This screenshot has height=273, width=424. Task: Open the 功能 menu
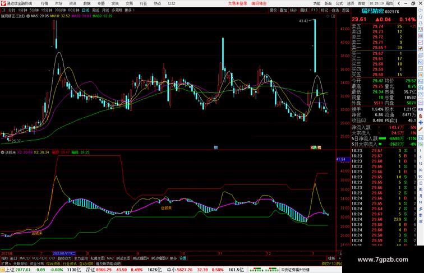tap(317, 3)
